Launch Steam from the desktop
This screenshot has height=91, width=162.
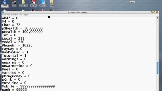14,3
